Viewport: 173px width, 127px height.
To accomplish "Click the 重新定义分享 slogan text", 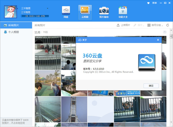I will (x=92, y=61).
